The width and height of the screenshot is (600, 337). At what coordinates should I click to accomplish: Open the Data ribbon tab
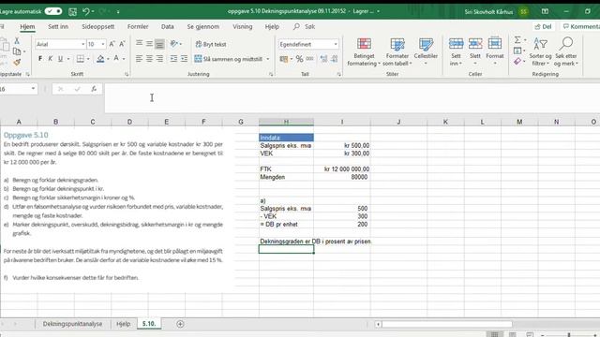[168, 26]
